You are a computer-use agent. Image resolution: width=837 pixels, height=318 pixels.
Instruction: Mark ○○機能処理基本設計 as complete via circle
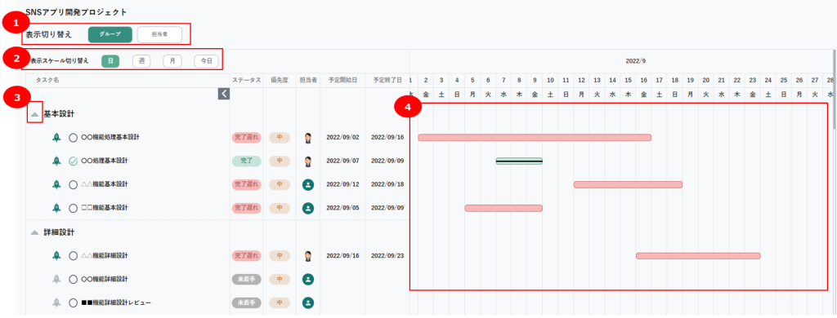[x=73, y=138]
